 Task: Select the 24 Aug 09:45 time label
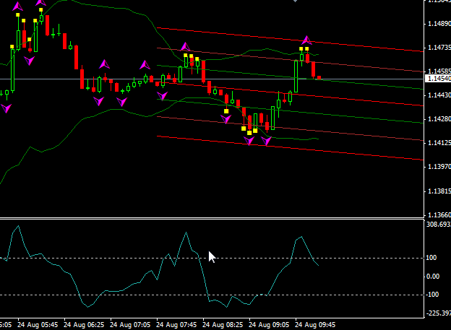(x=315, y=325)
